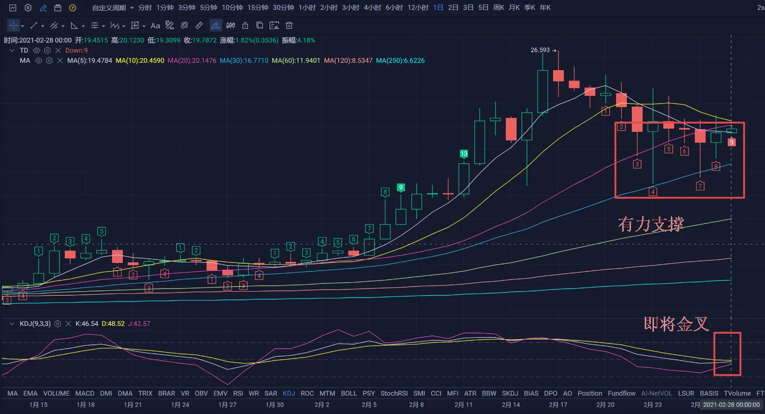Collapse the TD indicator chevron
Image resolution: width=765 pixels, height=414 pixels.
coord(12,50)
